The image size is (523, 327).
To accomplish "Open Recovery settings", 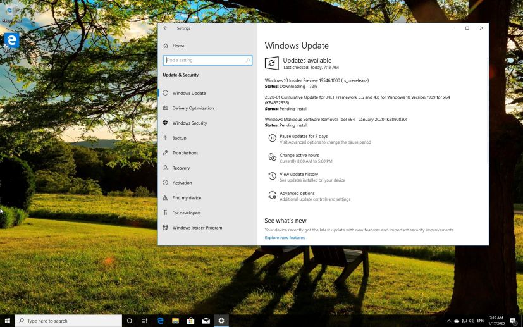I will (181, 168).
